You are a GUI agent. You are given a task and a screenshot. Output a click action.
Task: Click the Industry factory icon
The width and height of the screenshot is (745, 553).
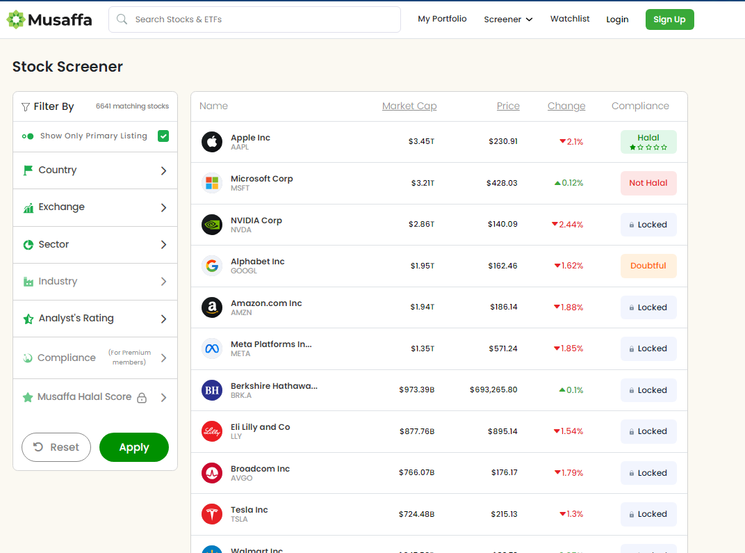[28, 282]
